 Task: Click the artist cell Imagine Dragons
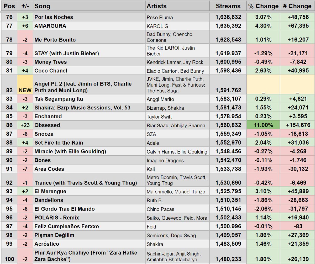click(178, 160)
